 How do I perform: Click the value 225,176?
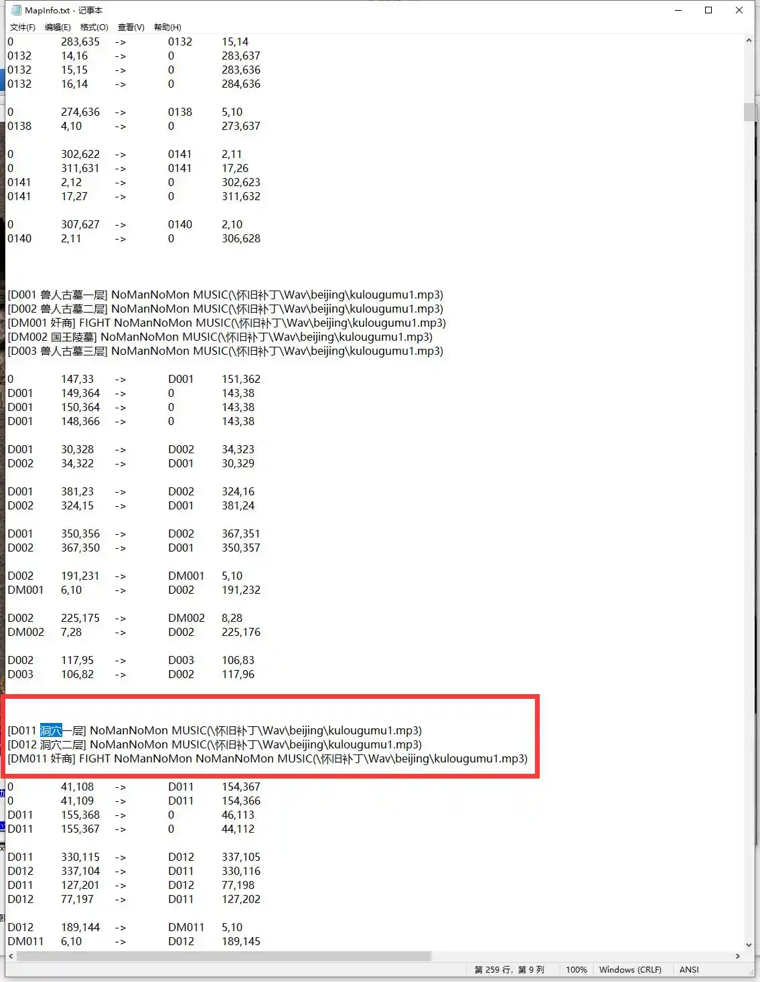[241, 632]
